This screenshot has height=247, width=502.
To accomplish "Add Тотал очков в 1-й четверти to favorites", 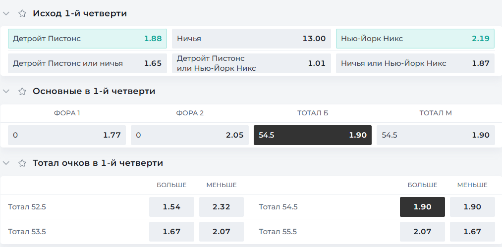I will click(22, 163).
